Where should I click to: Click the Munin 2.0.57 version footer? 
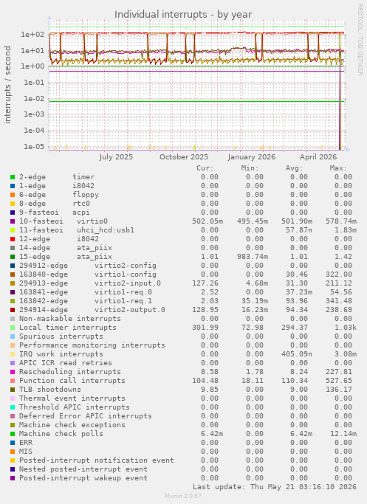pyautogui.click(x=183, y=496)
